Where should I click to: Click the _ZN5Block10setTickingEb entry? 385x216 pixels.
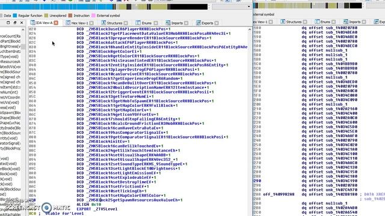pos(111,191)
